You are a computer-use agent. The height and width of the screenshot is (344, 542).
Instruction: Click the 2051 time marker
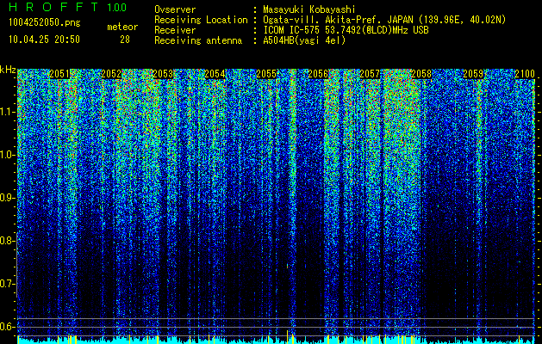[x=59, y=74]
